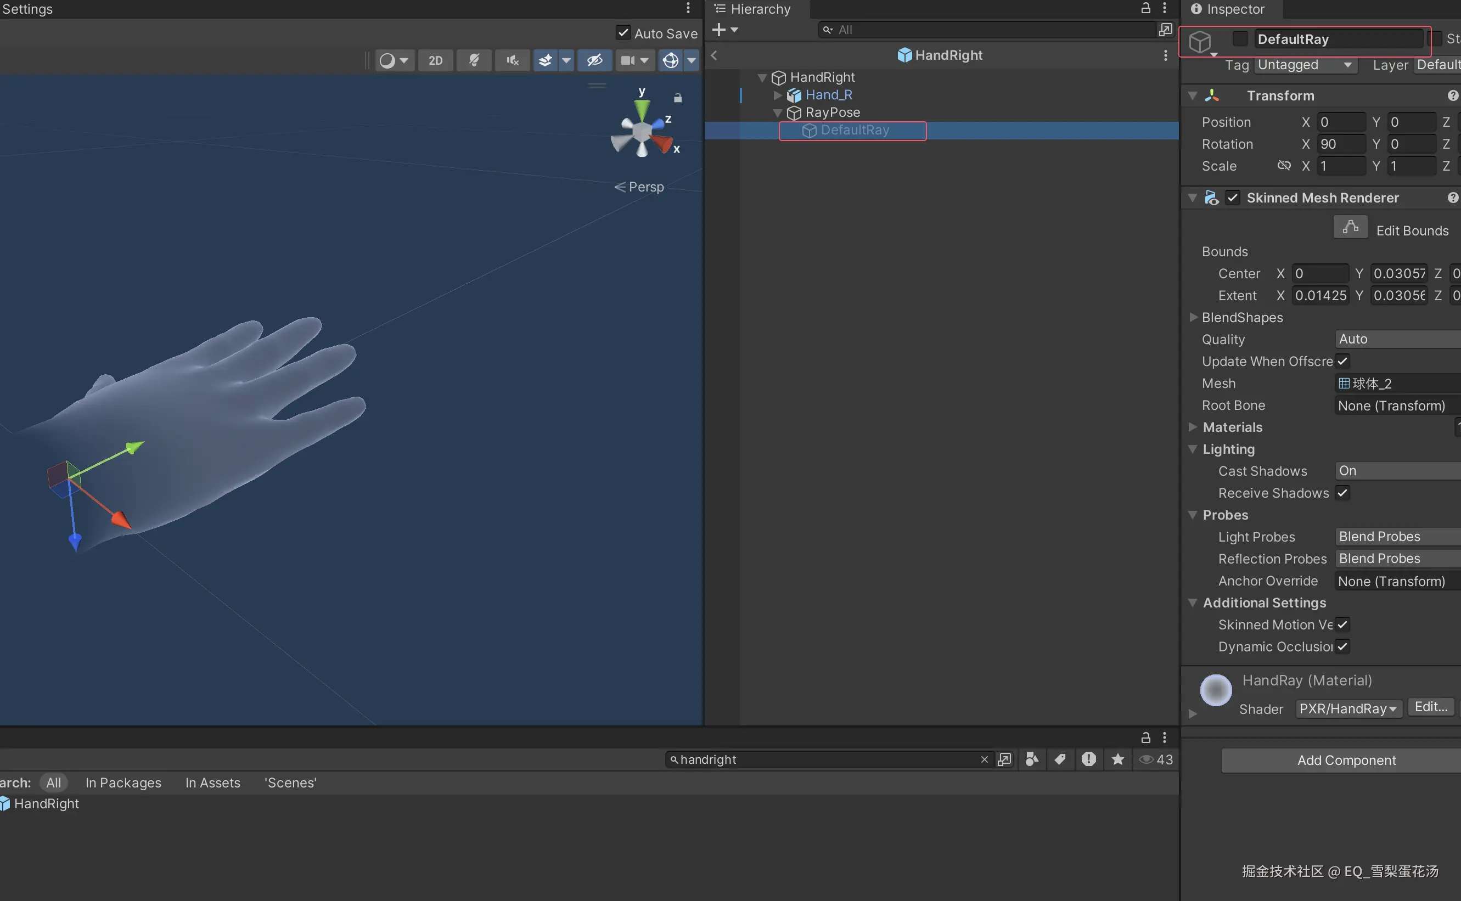
Task: Toggle scene audio mute icon
Action: coord(512,60)
